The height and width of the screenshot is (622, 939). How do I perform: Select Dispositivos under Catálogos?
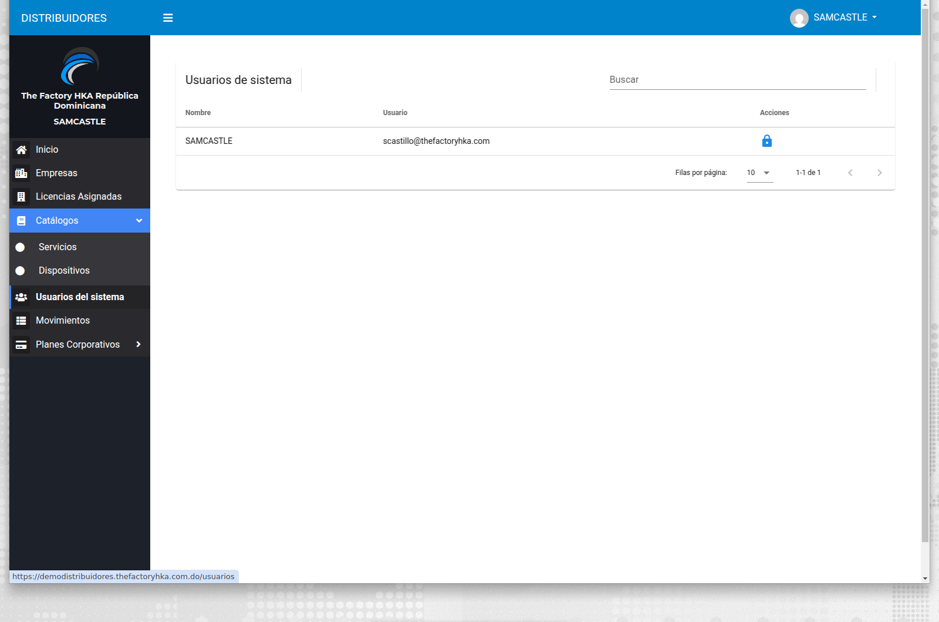[x=80, y=271]
